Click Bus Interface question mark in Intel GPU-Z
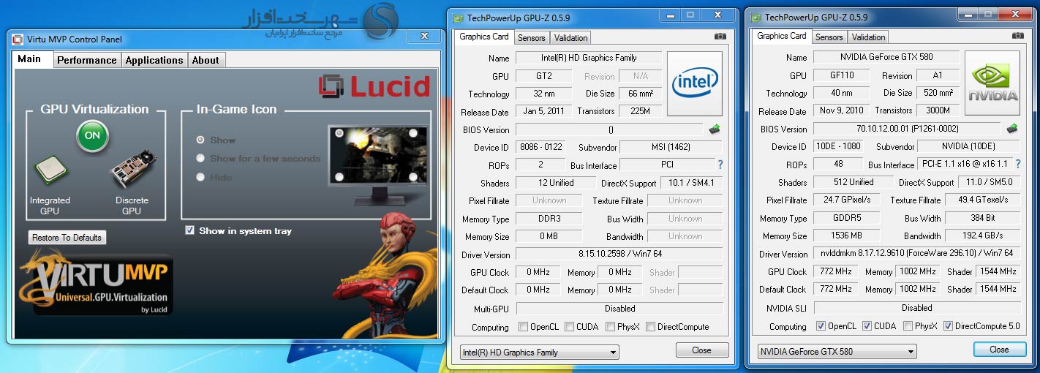Viewport: 1040px width, 373px height. (720, 165)
